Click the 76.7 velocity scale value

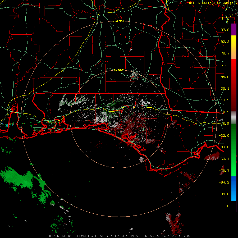(225, 53)
